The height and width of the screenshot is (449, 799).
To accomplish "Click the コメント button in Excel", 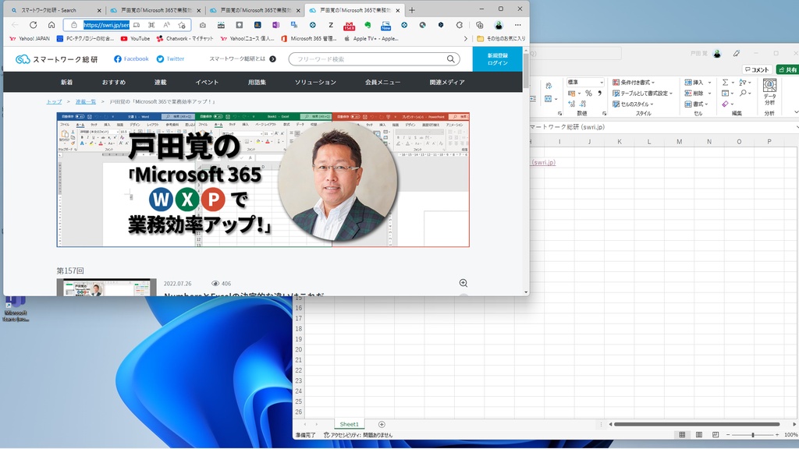I will (757, 69).
